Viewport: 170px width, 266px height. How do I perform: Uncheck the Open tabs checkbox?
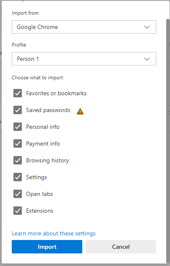(18, 194)
